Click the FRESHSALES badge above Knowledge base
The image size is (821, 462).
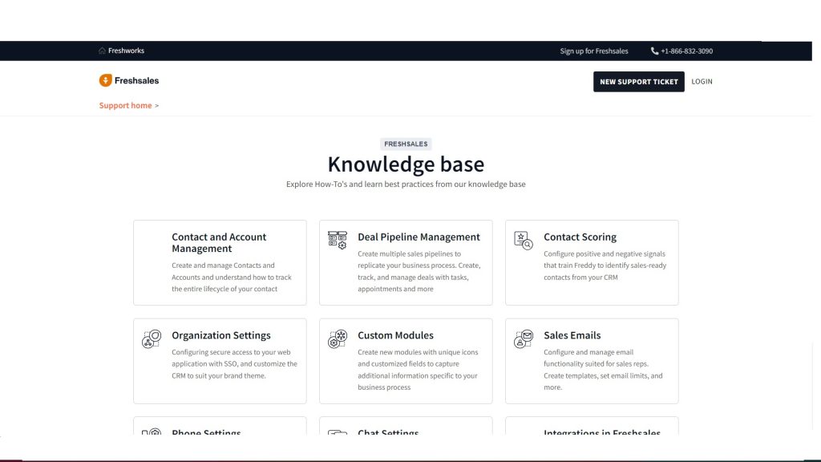pos(406,144)
